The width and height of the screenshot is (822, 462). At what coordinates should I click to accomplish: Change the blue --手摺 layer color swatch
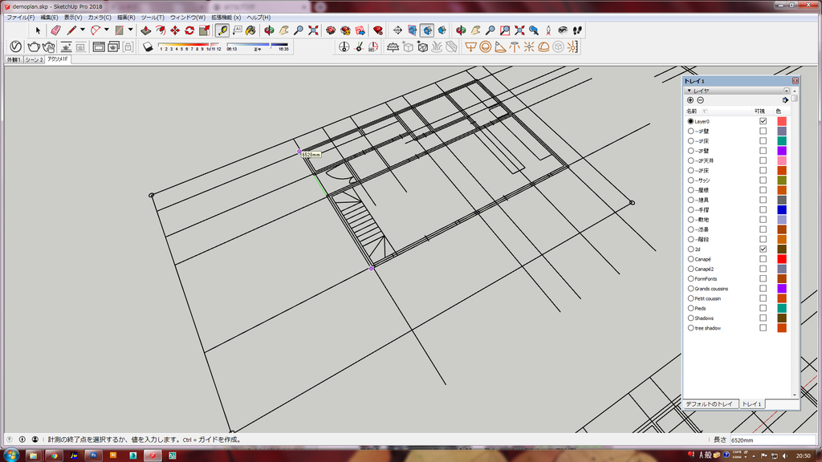coord(782,209)
